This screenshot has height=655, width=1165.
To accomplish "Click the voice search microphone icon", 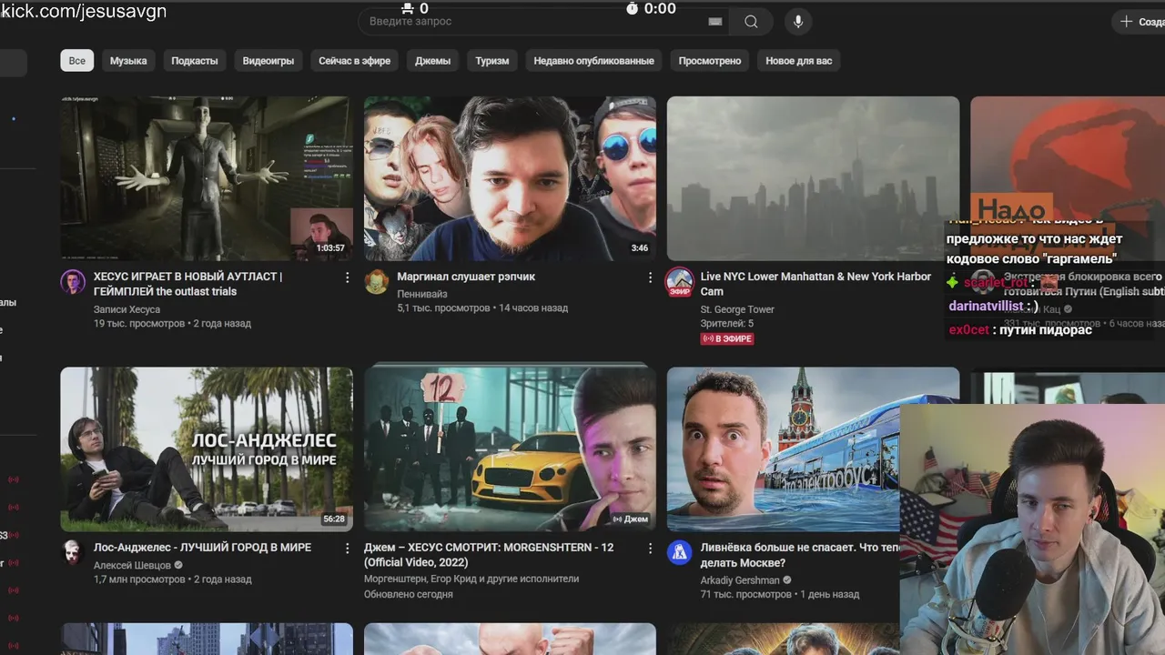I will coord(798,22).
